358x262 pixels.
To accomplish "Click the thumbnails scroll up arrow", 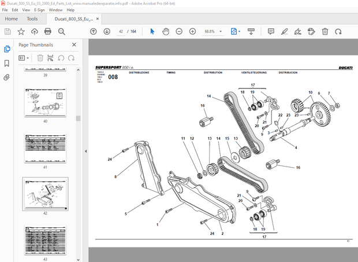I will (x=79, y=70).
